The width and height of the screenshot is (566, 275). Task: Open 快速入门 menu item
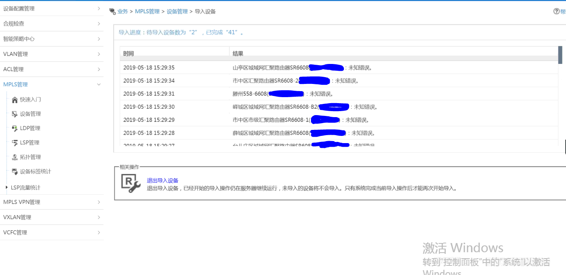[30, 100]
